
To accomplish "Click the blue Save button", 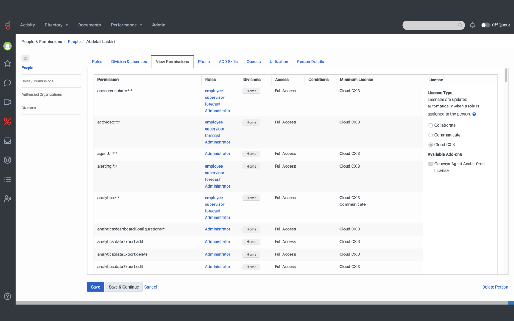I will coord(95,287).
